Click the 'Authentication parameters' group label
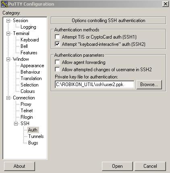Image resolution: width=170 pixels, height=173 pixels. click(x=79, y=55)
